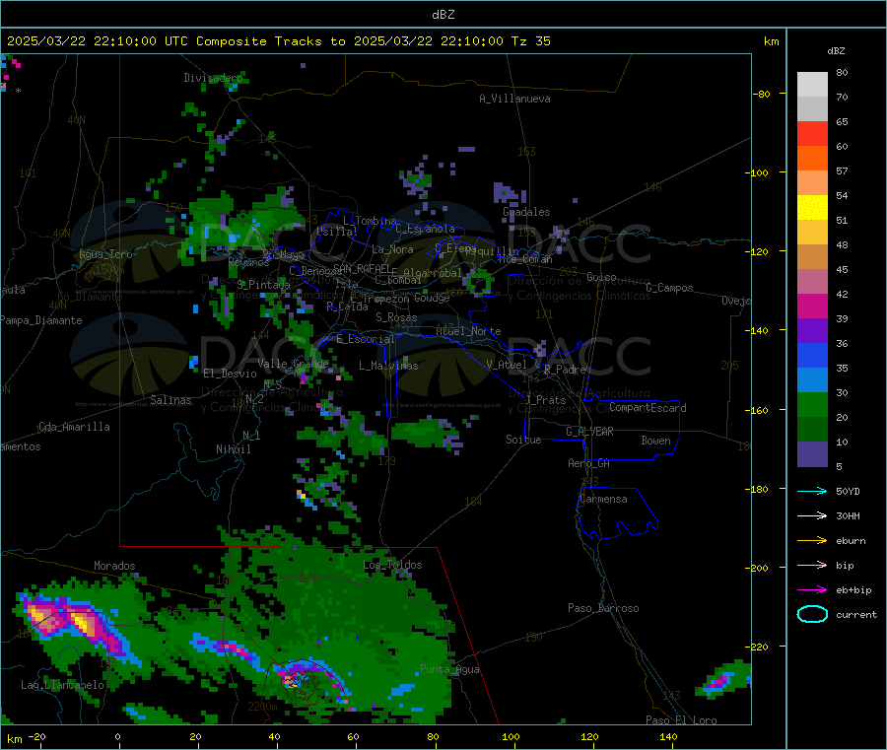Click the '-200' tick on vertical axis

(x=756, y=568)
